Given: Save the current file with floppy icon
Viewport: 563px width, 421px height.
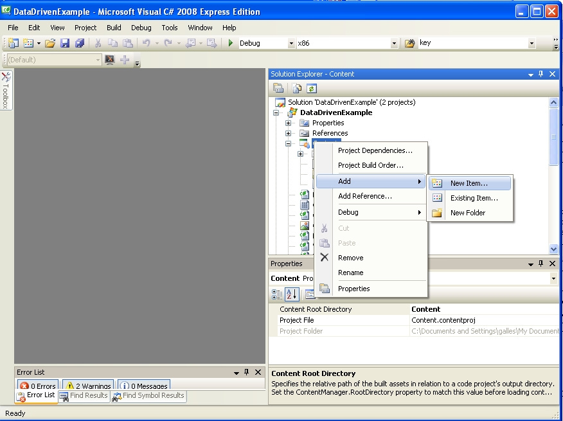Looking at the screenshot, I should [65, 43].
